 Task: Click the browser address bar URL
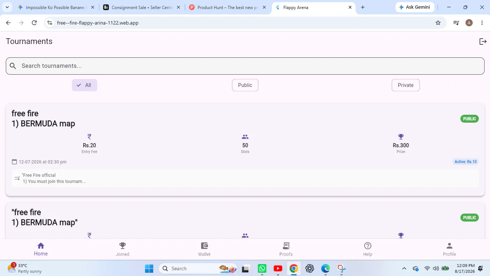point(98,23)
